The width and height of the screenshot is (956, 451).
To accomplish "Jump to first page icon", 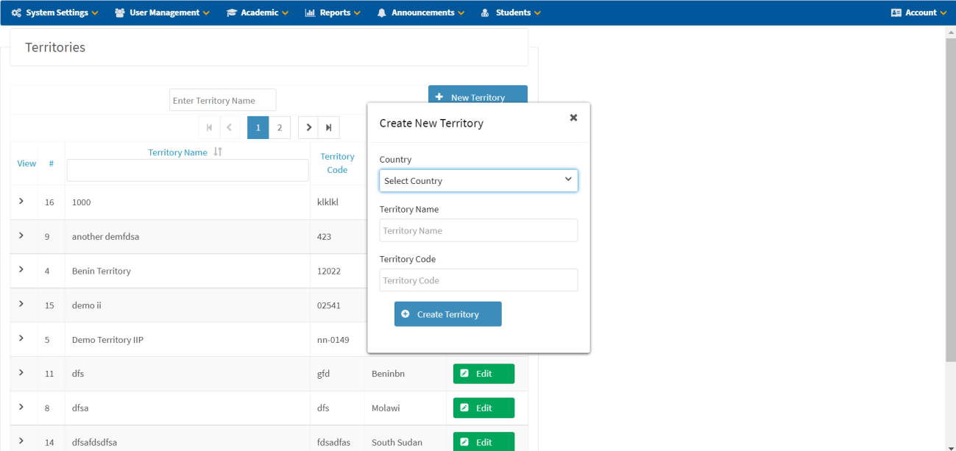I will pyautogui.click(x=209, y=127).
